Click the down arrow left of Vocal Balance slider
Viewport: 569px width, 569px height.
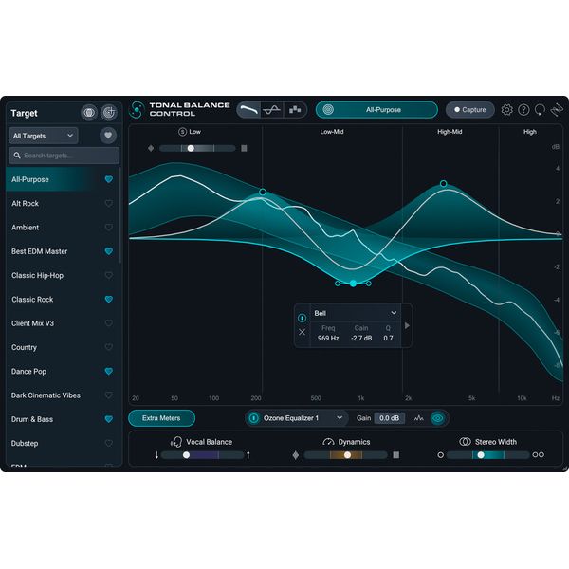156,455
